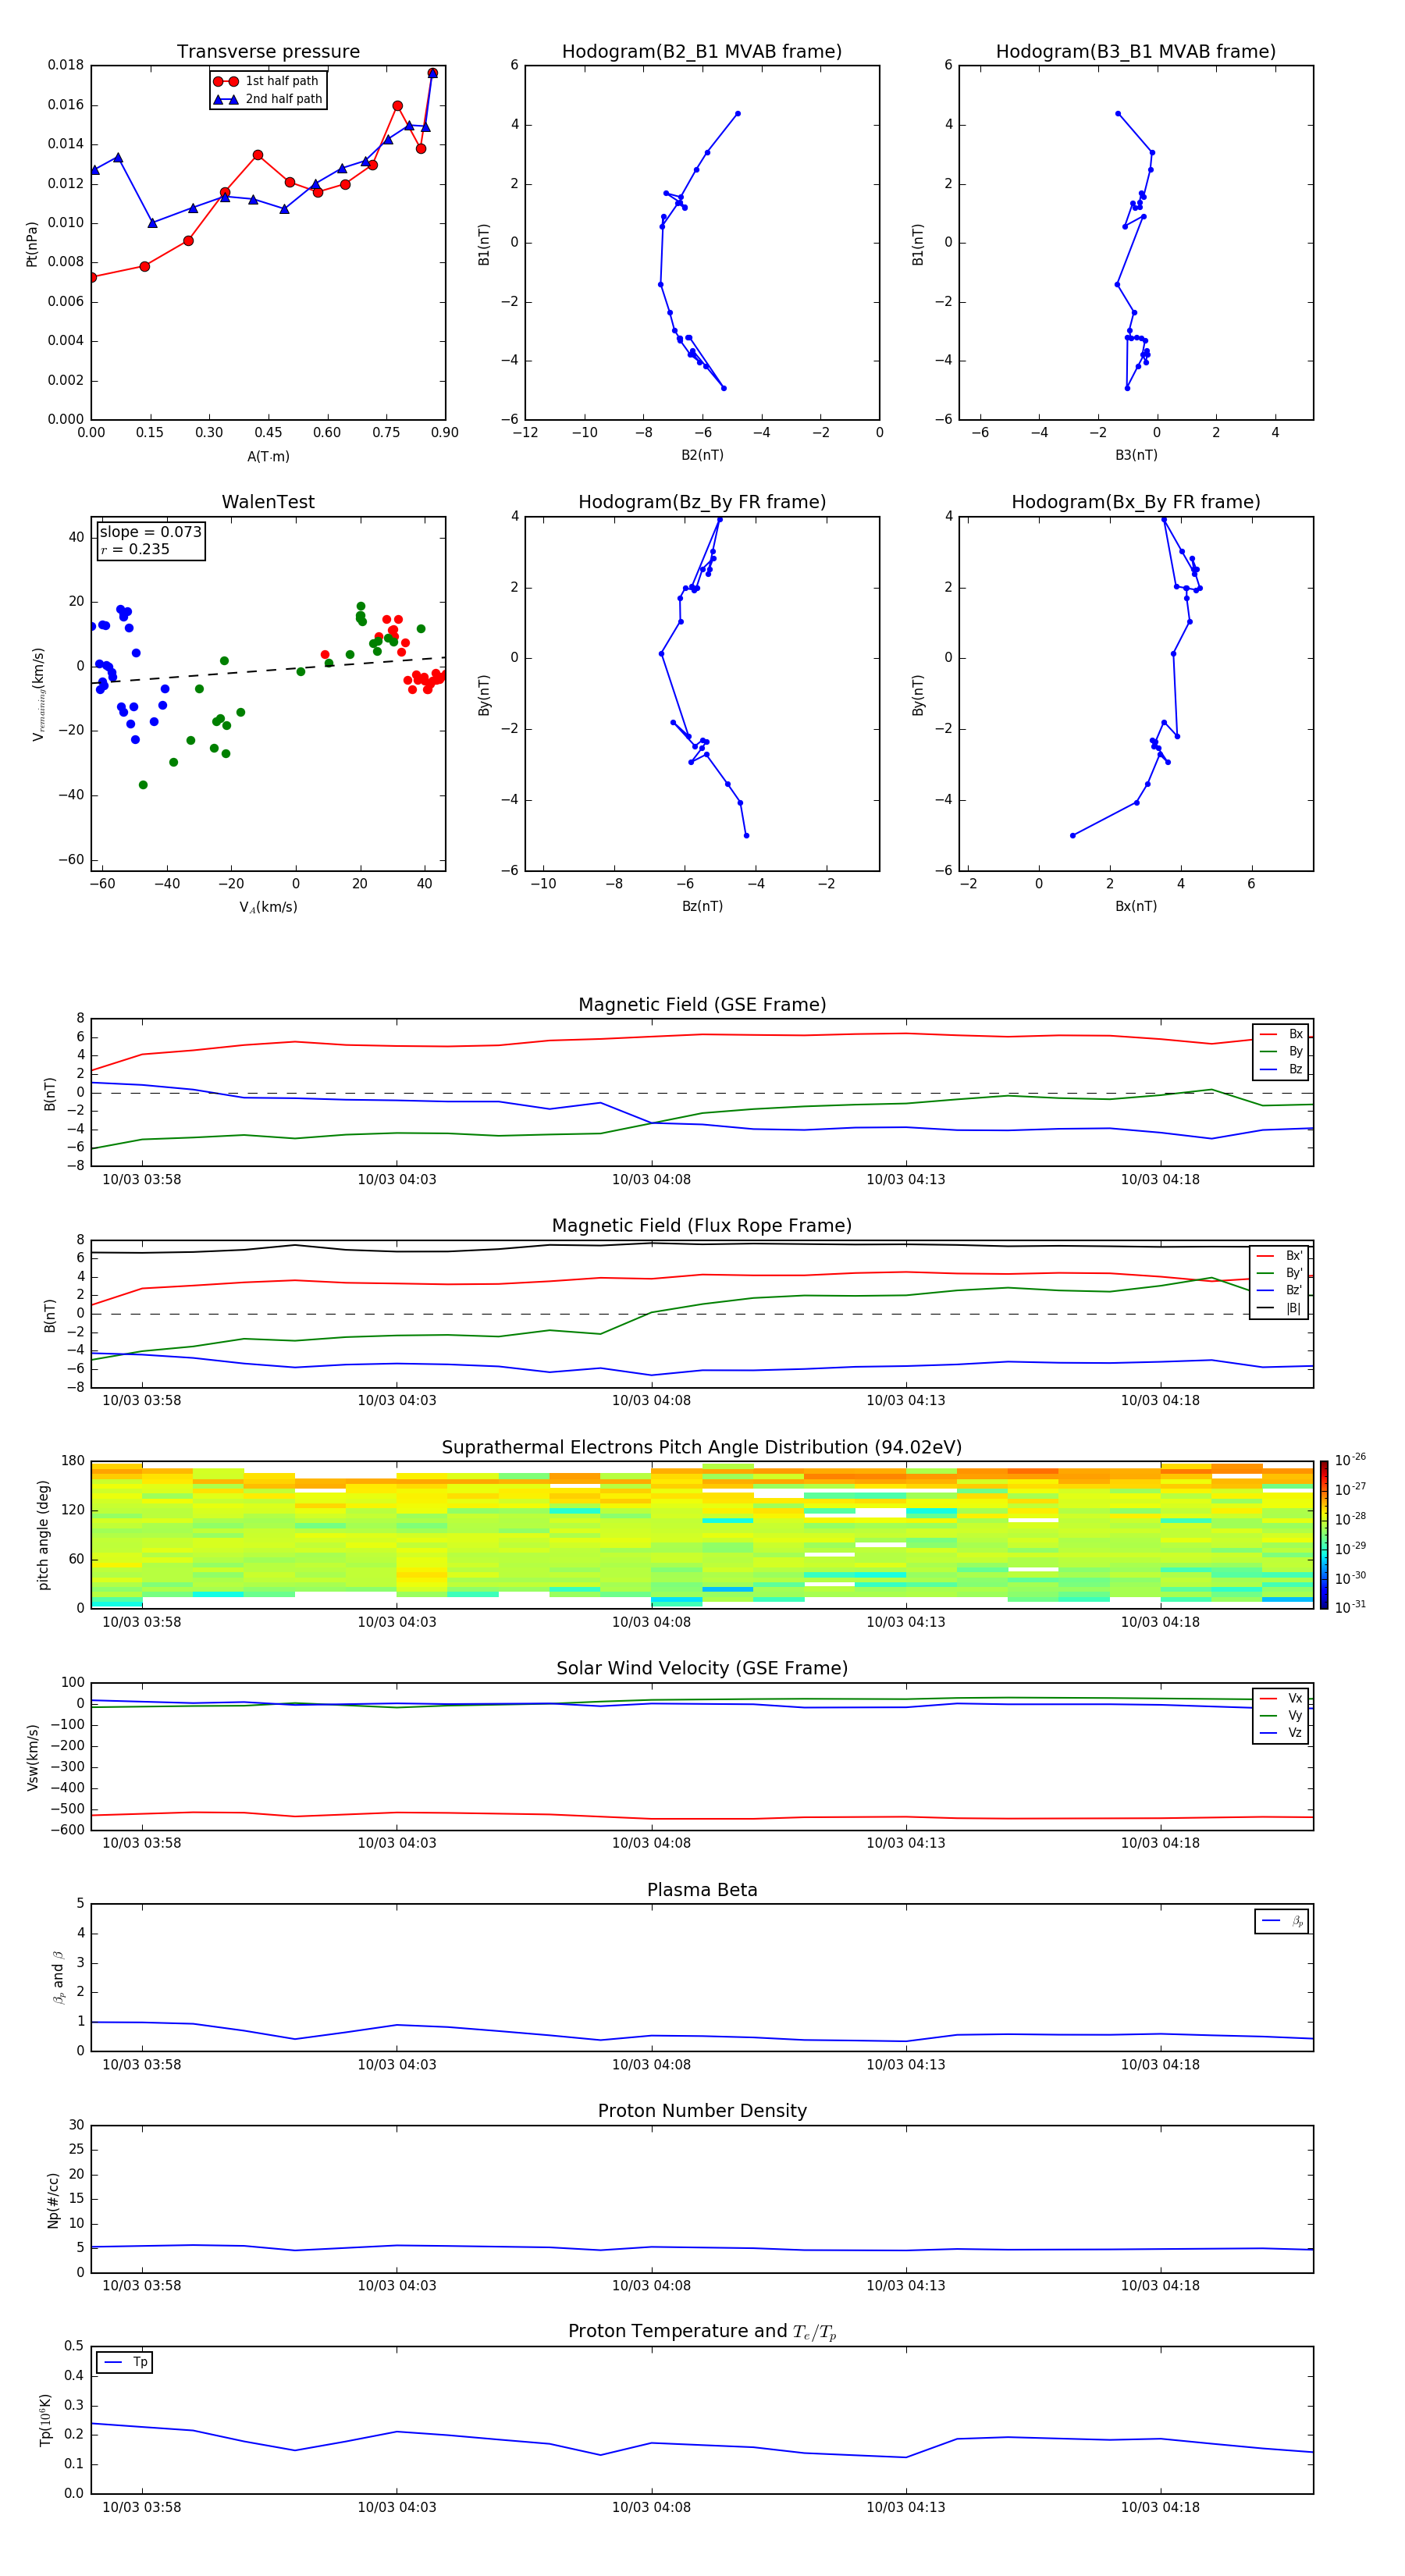1405x2576 pixels.
Task: Click the 'Transverse pressure' plot title
Action: pyautogui.click(x=268, y=52)
